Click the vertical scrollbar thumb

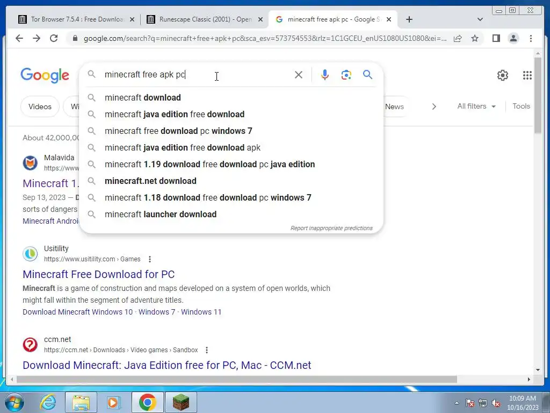click(538, 95)
